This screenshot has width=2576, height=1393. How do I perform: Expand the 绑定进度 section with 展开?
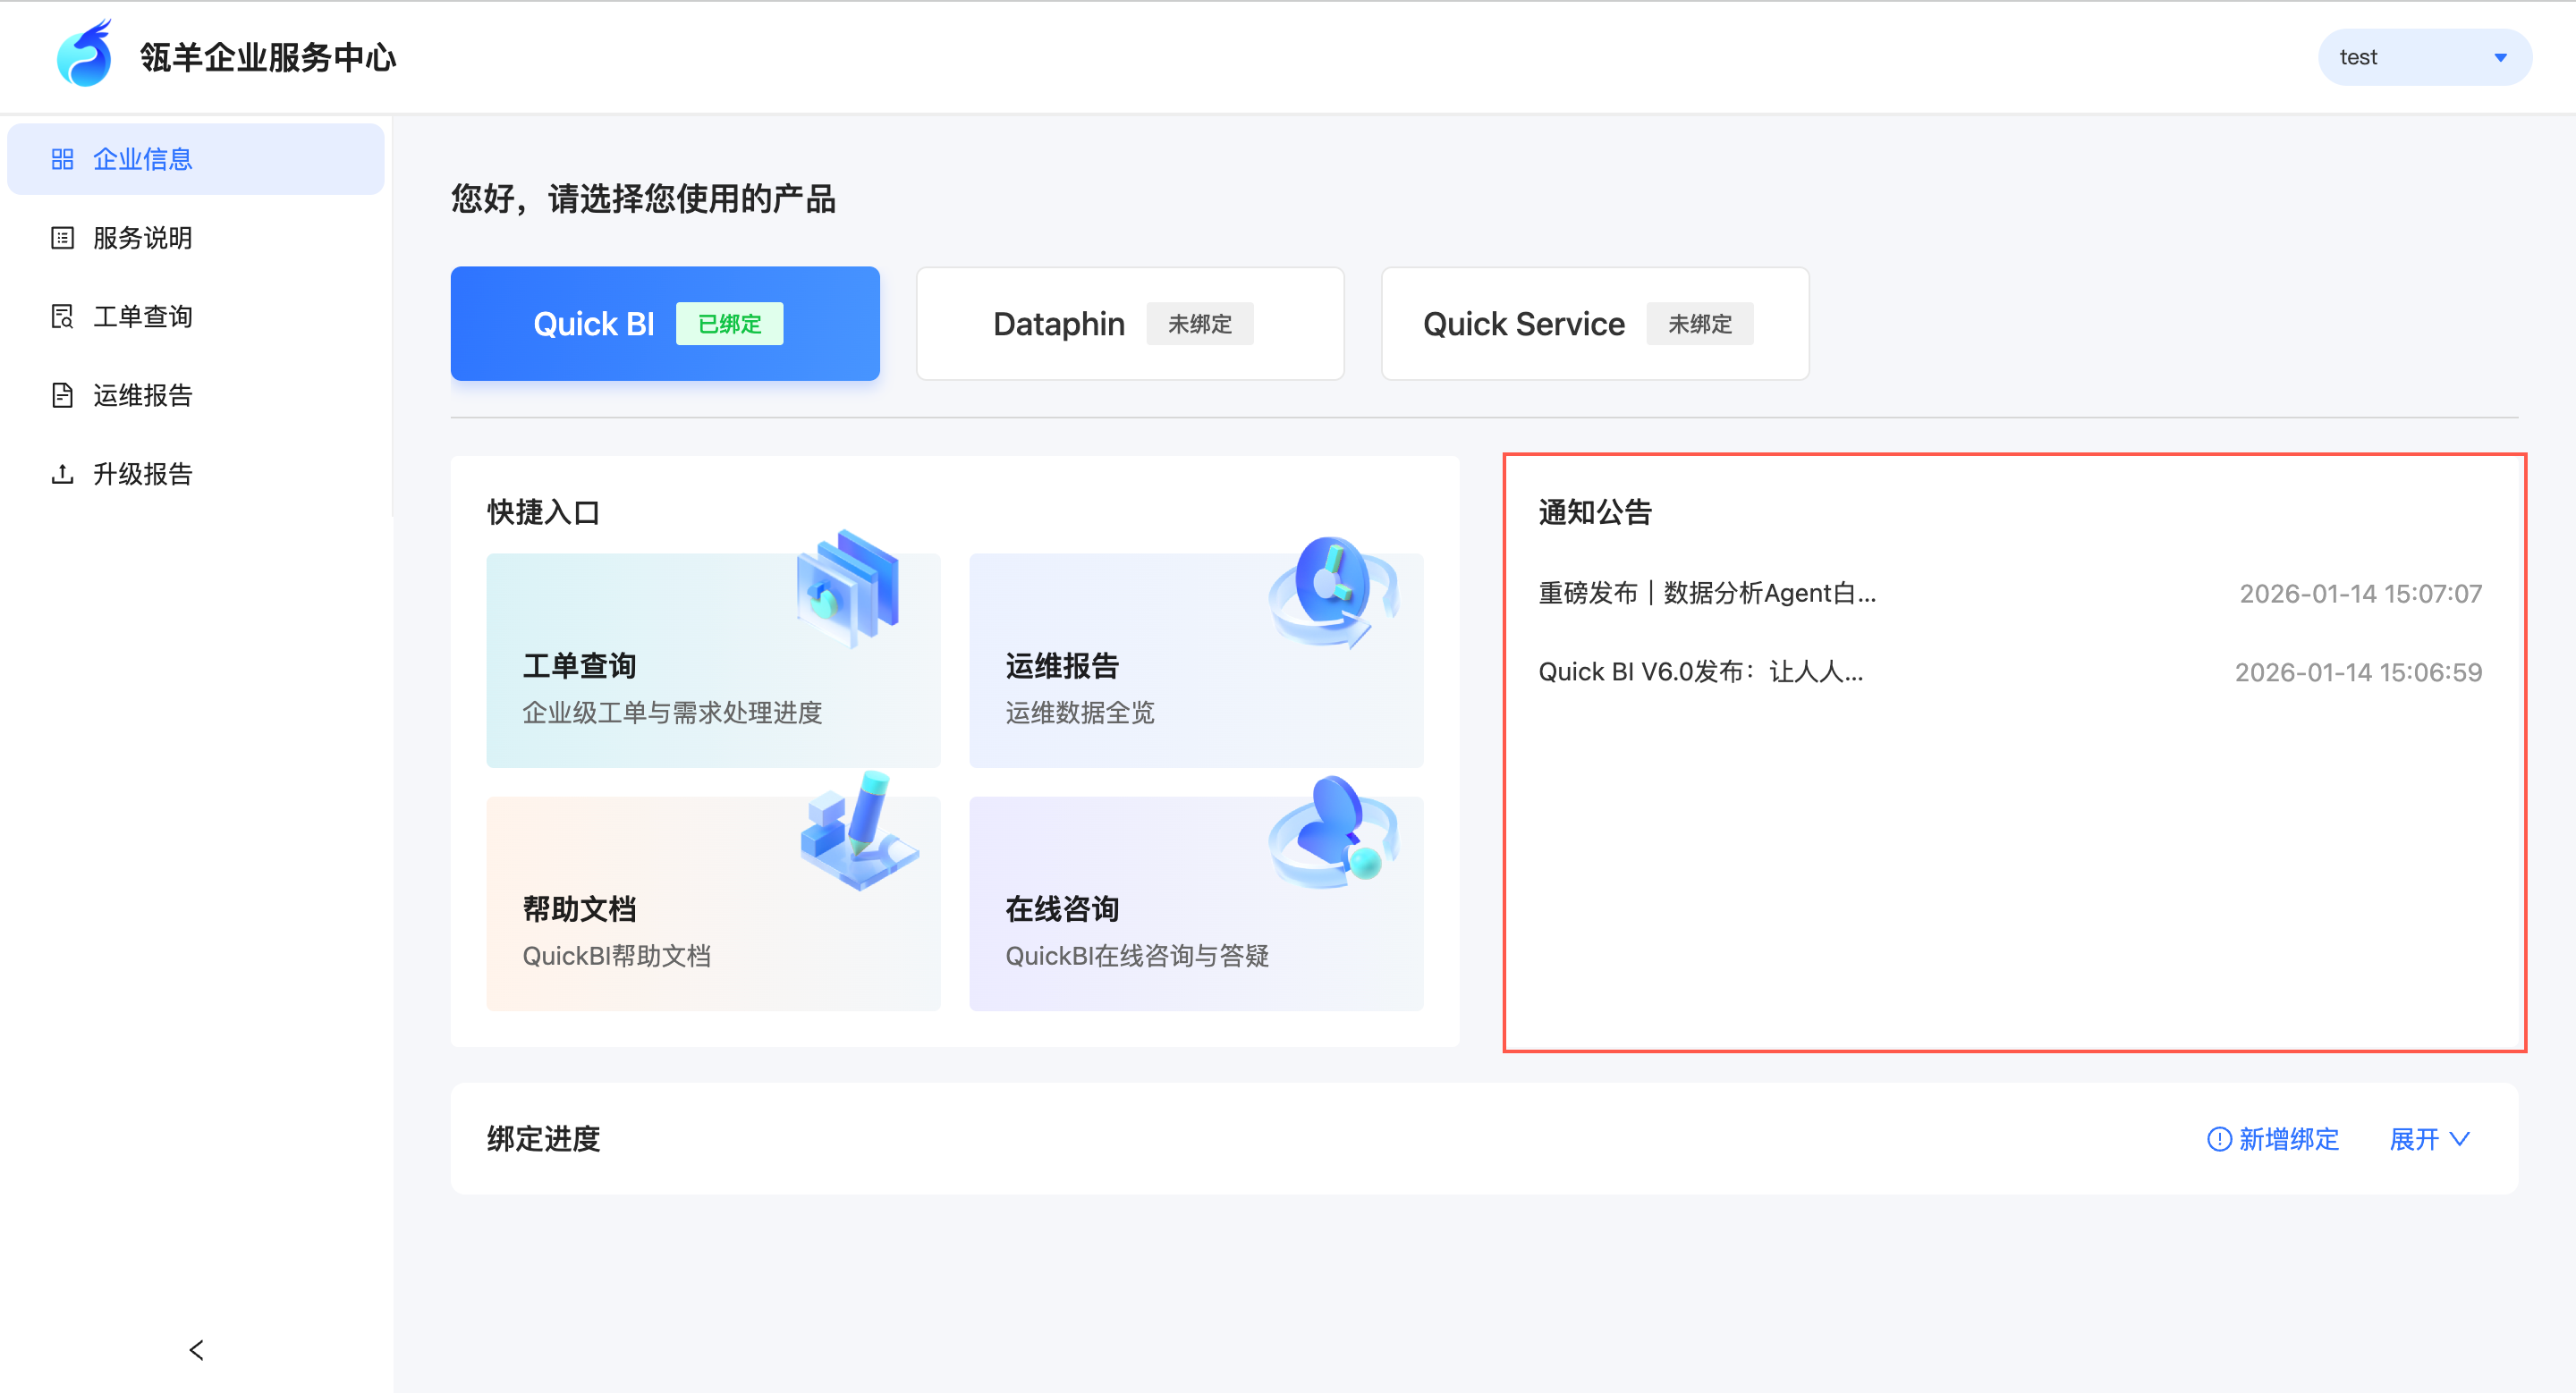click(x=2429, y=1139)
